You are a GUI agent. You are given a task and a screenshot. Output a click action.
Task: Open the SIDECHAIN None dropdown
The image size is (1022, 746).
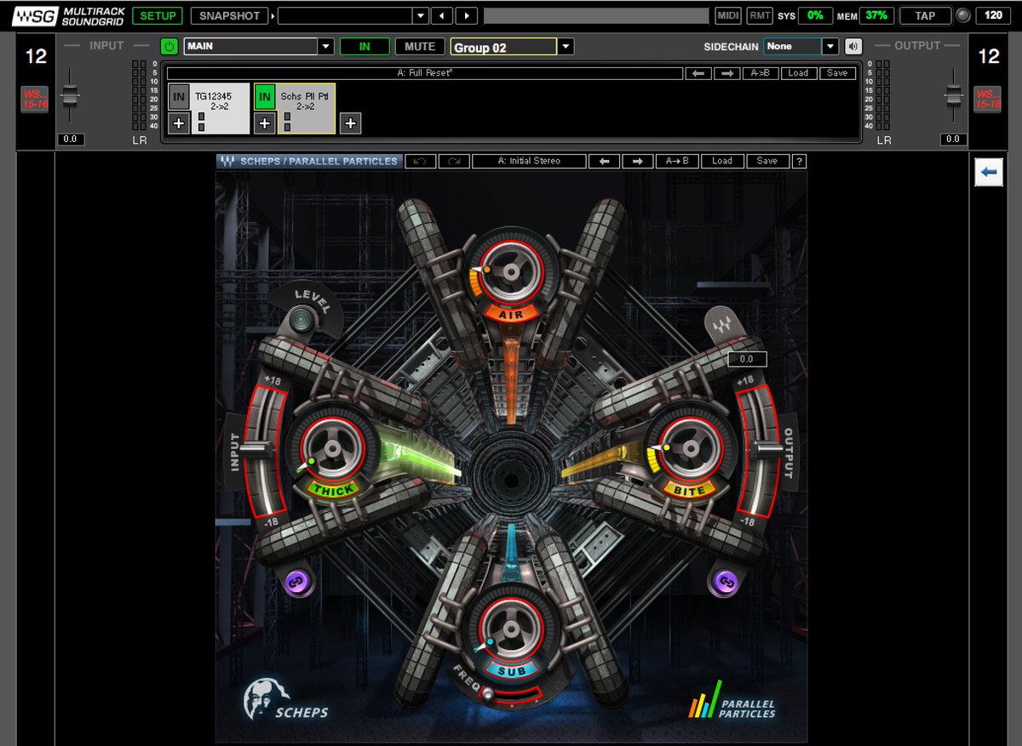[830, 47]
